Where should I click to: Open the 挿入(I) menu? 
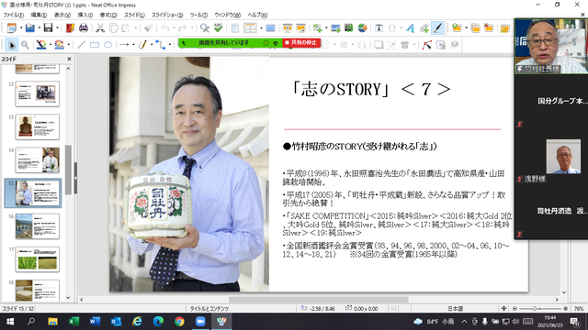coord(85,15)
